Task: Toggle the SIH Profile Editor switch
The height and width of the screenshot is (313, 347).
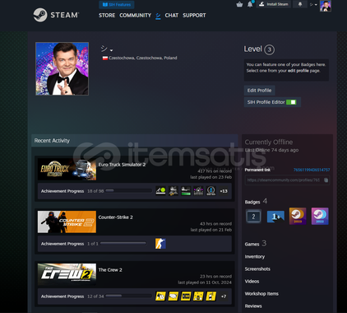Action: point(291,102)
